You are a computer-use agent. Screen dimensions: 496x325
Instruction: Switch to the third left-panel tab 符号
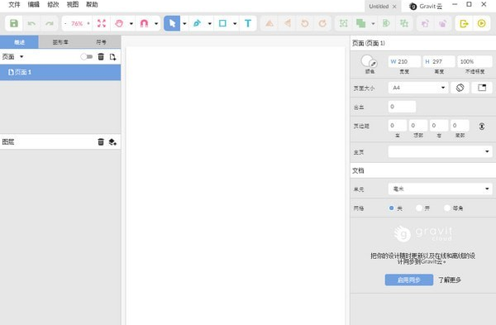(x=101, y=42)
